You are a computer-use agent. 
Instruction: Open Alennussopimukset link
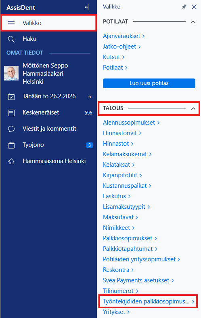131,123
